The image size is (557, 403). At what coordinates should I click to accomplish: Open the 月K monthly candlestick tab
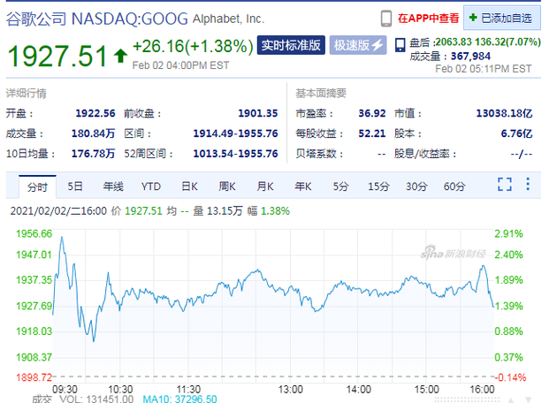point(265,186)
